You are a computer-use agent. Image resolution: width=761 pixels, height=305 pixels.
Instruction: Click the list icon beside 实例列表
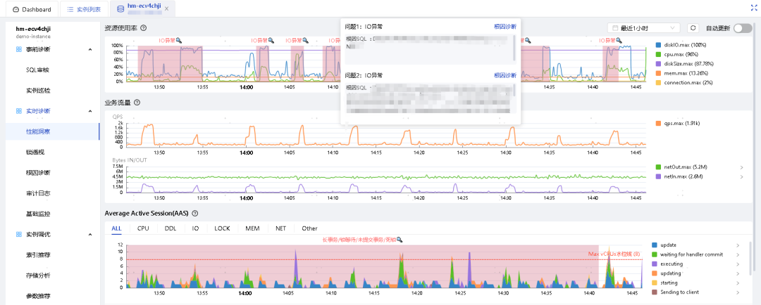point(70,9)
